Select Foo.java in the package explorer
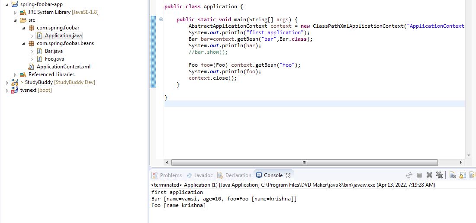The height and width of the screenshot is (223, 476). point(54,59)
